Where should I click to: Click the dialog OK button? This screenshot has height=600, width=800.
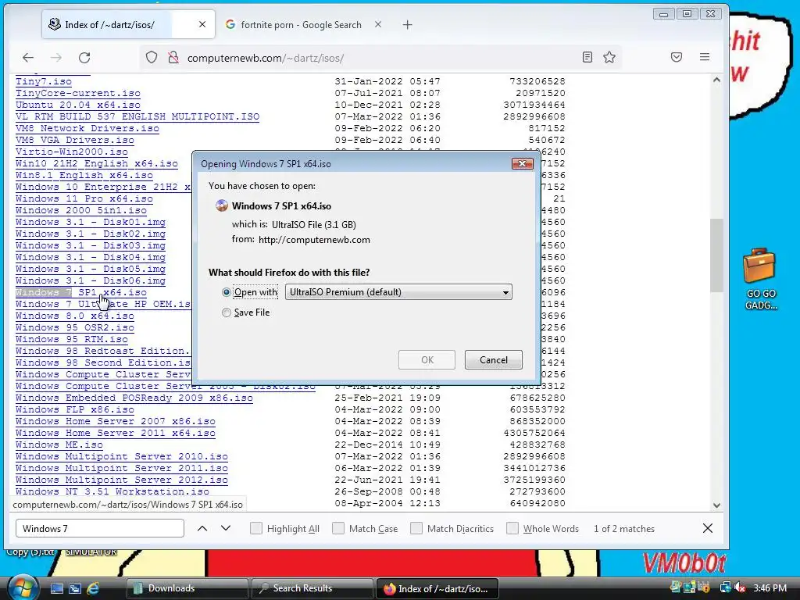[x=427, y=359]
